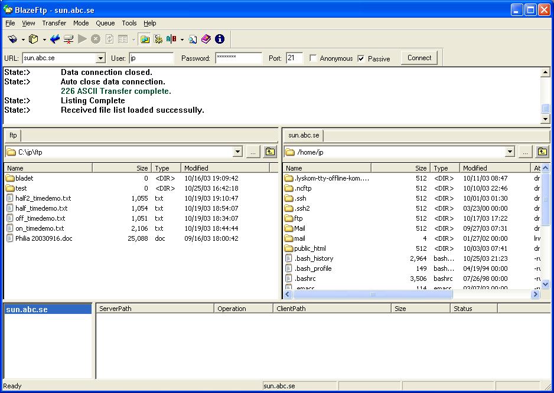Click the site manager book icon in toolbar
Screen dimensions: 554x393
tap(13, 39)
